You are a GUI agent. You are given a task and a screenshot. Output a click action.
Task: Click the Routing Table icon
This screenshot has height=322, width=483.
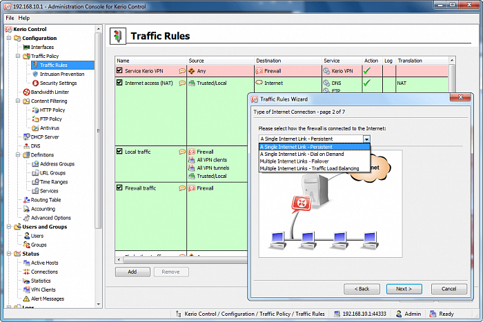[26, 200]
